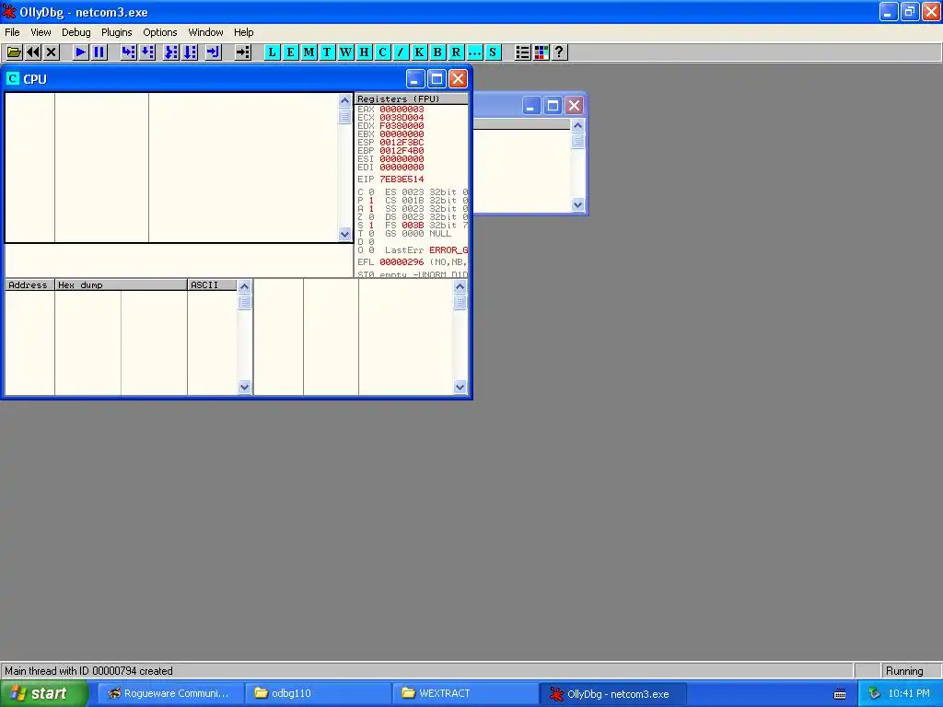943x707 pixels.
Task: Select the ECX value 0038D004
Action: click(x=402, y=118)
